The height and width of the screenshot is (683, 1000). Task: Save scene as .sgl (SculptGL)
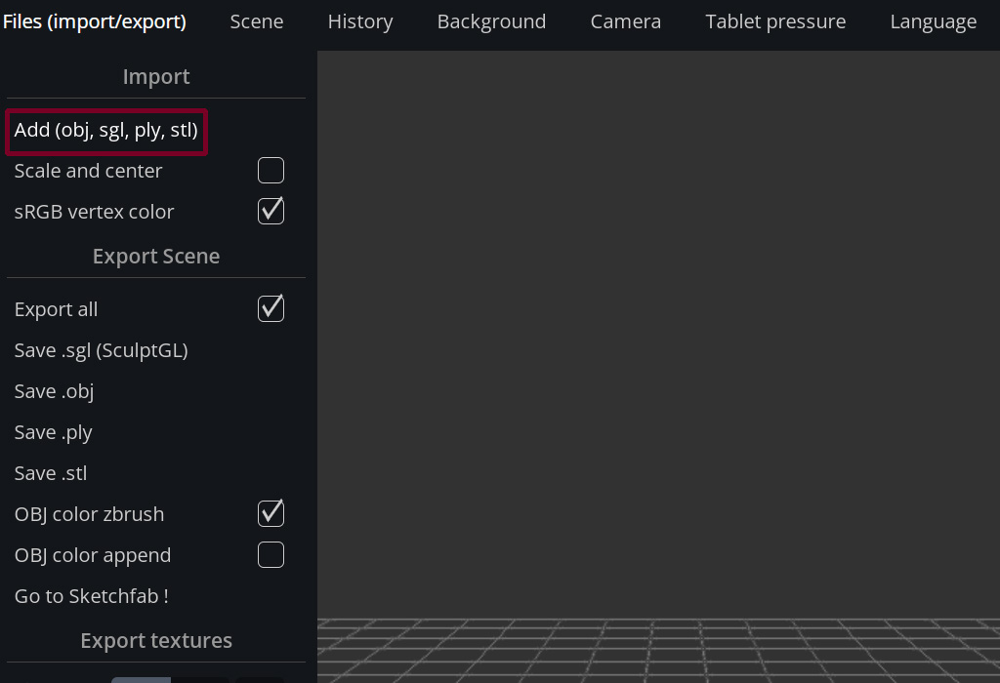coord(102,350)
